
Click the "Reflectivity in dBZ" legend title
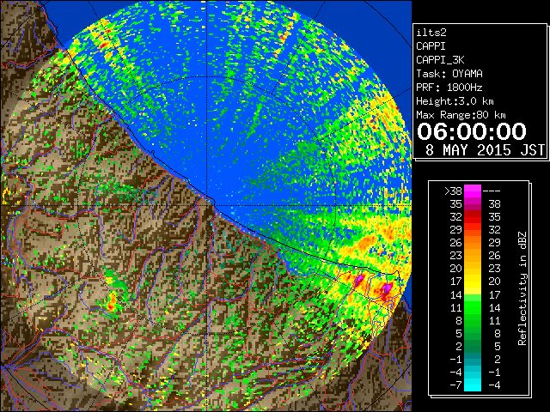click(x=522, y=288)
